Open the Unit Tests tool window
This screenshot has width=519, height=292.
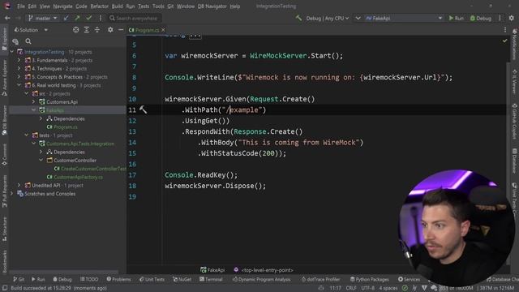click(152, 279)
